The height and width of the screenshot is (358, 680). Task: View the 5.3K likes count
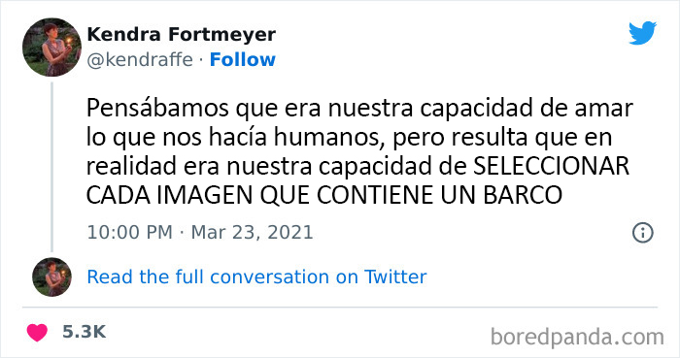(x=84, y=332)
